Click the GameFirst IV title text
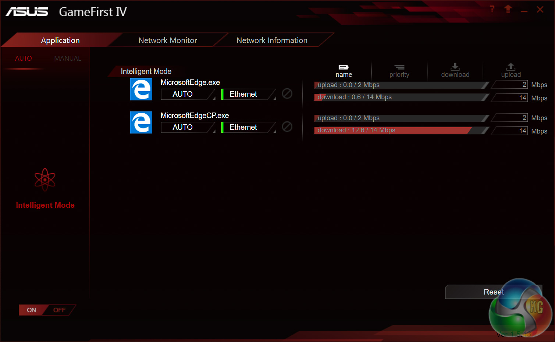555x342 pixels. coord(93,12)
